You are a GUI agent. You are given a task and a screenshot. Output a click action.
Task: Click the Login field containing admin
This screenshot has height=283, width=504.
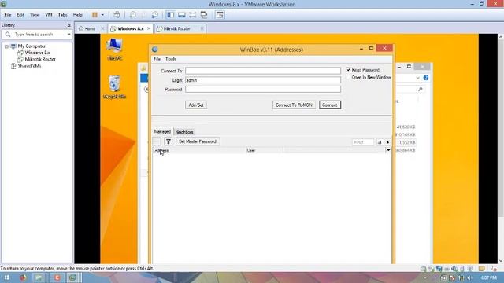pos(263,80)
